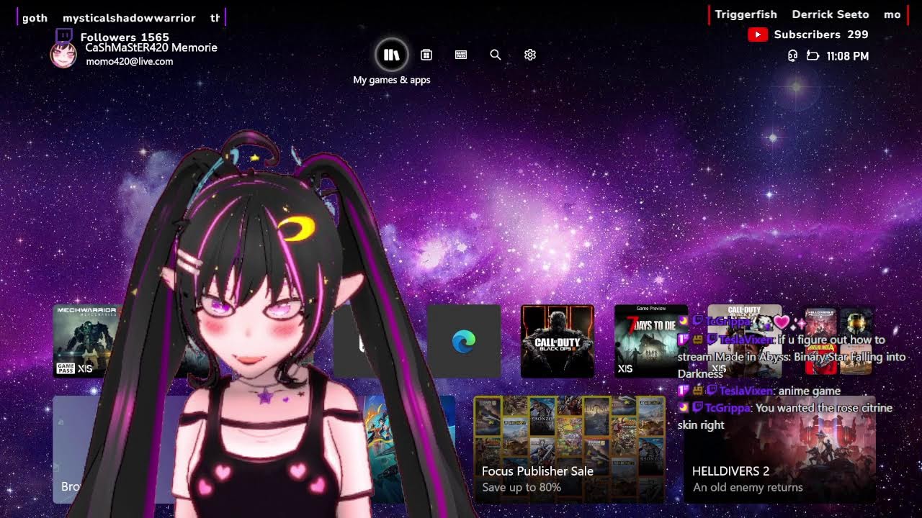Click 'Subscribers 299' overlay text

(x=821, y=35)
